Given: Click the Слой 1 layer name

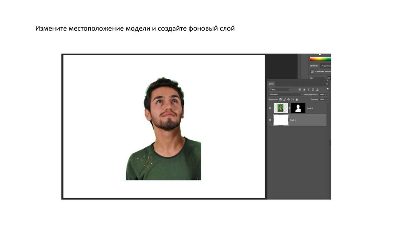Looking at the screenshot, I should [293, 120].
